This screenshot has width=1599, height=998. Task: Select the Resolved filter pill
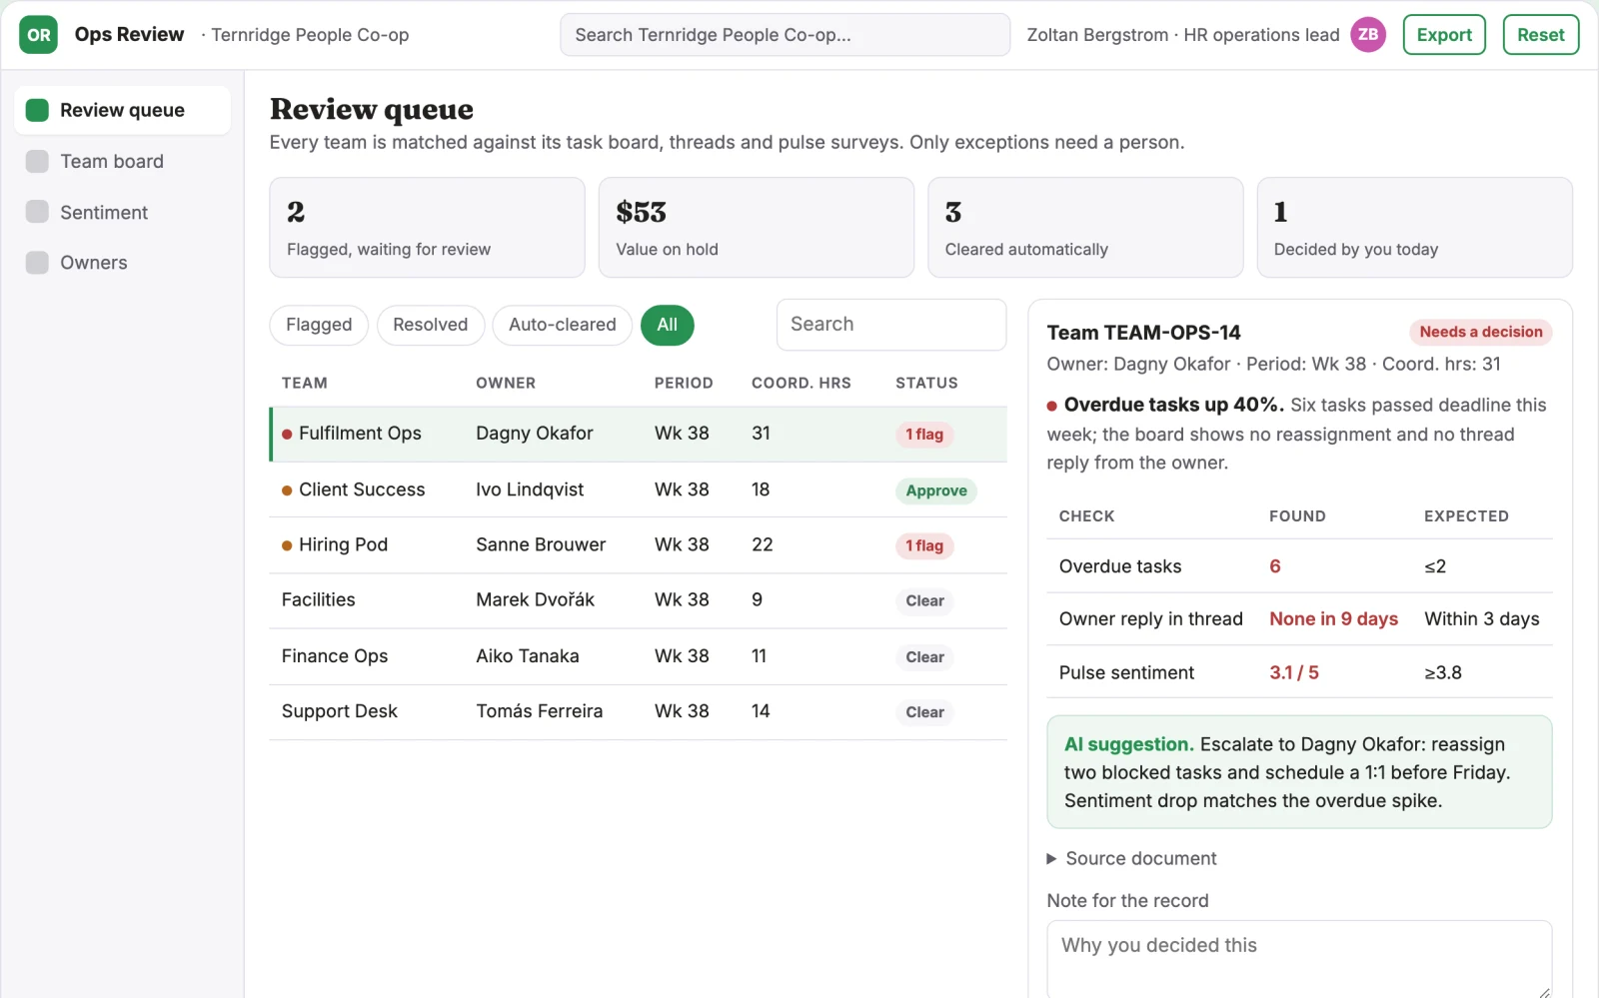[430, 325]
